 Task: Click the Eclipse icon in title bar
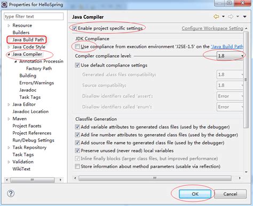[4, 5]
